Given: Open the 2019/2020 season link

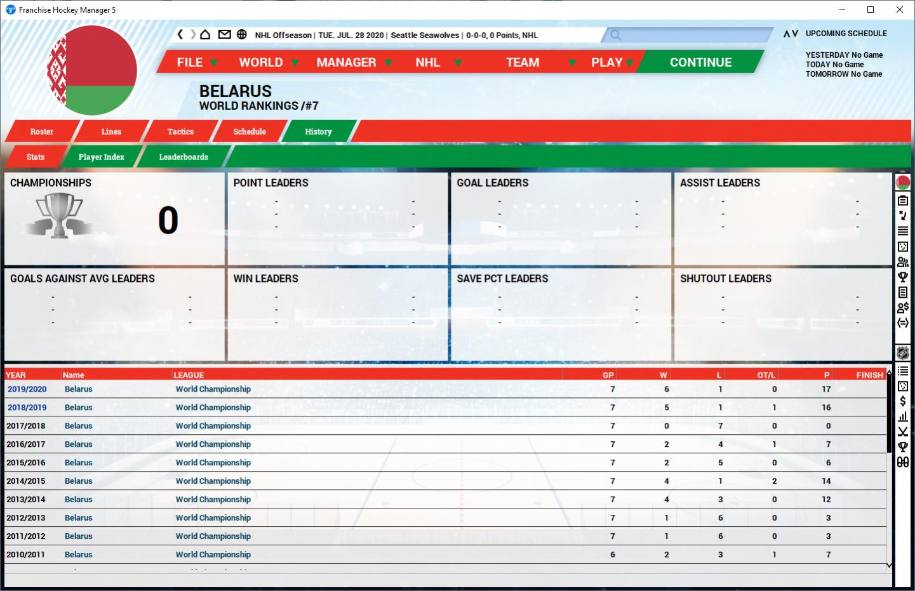Looking at the screenshot, I should [27, 389].
